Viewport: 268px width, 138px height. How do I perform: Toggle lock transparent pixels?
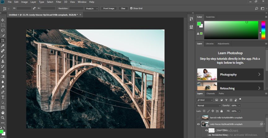204,111
